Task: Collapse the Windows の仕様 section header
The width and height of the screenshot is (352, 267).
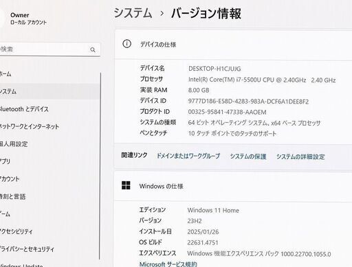Action: [233, 186]
